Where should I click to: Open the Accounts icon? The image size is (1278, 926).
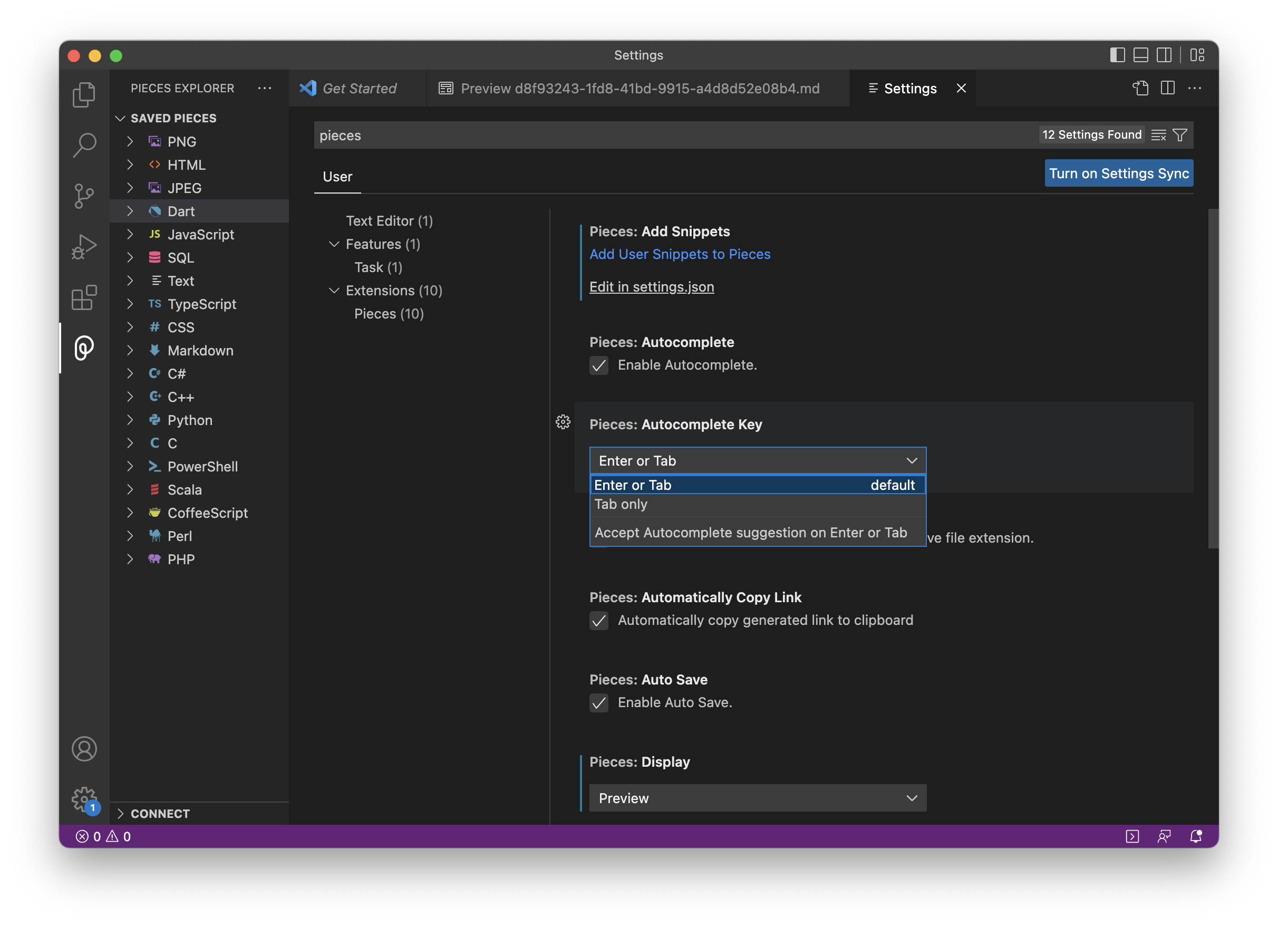click(84, 748)
